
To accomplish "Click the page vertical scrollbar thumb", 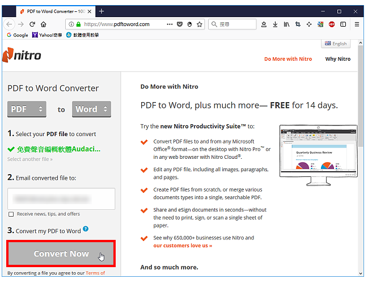I will click(x=361, y=96).
